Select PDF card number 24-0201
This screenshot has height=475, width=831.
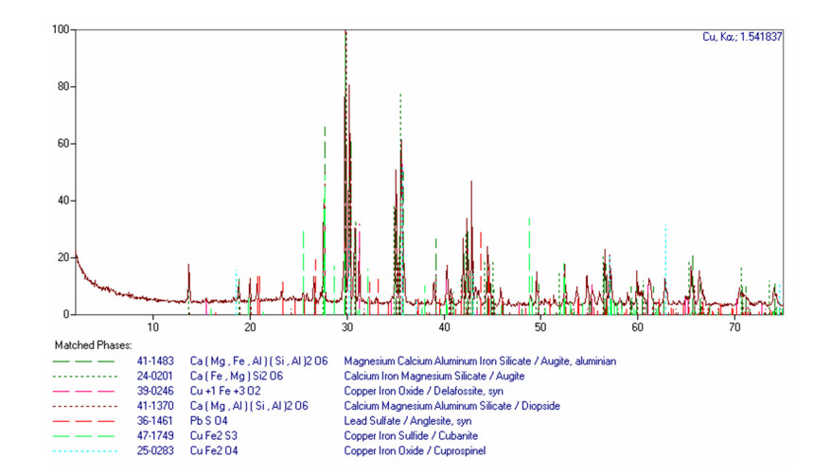point(153,376)
